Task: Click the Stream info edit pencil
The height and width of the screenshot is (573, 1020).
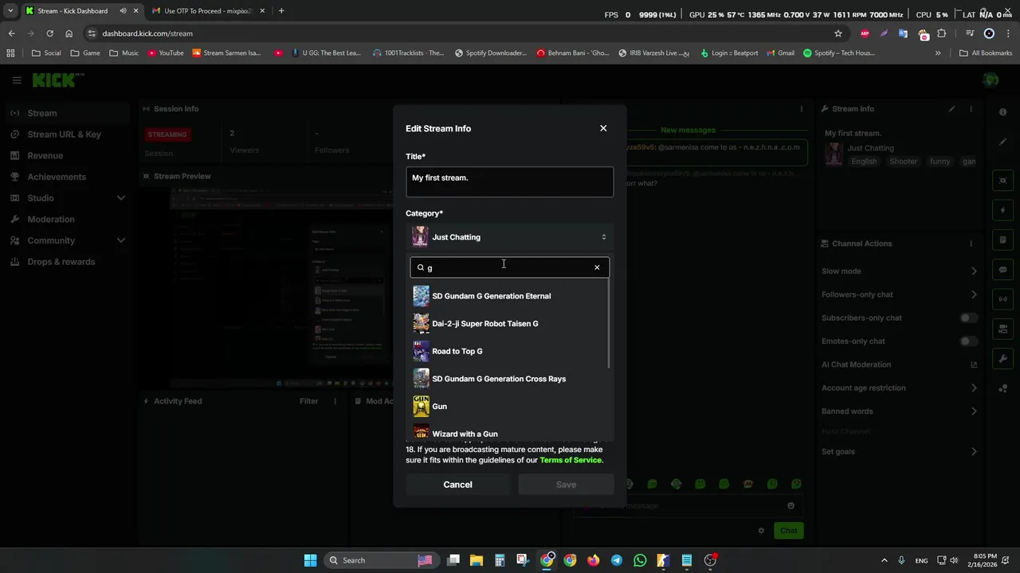Action: click(x=951, y=109)
